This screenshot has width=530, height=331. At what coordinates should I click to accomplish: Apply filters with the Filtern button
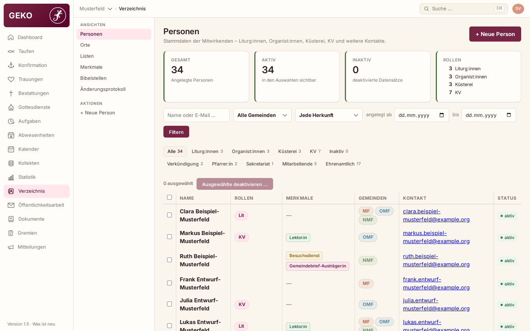coord(176,132)
